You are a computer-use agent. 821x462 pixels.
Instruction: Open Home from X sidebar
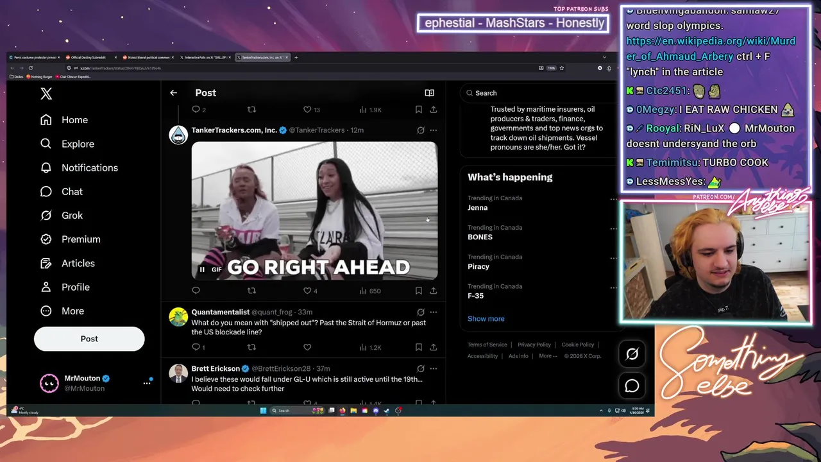pos(64,120)
